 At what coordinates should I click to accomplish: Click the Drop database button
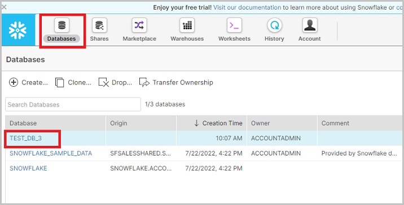[115, 83]
